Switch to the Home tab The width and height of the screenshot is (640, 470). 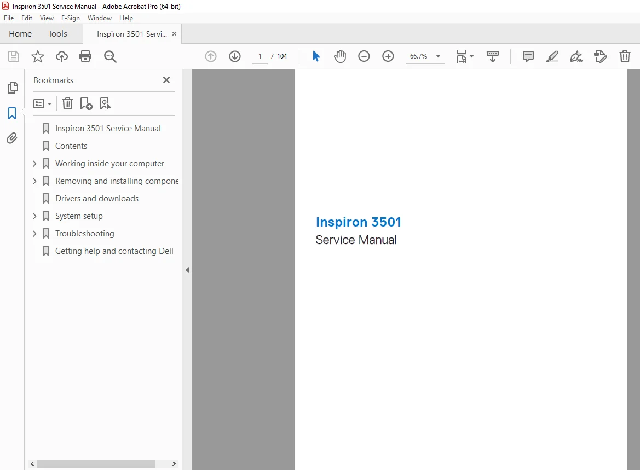point(20,34)
